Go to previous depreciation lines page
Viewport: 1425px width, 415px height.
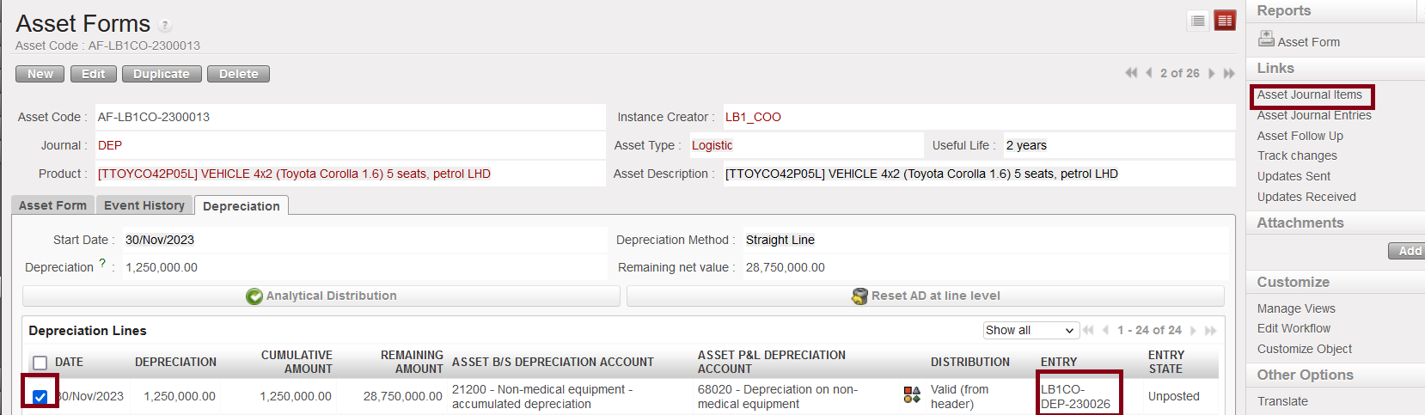tap(1106, 330)
